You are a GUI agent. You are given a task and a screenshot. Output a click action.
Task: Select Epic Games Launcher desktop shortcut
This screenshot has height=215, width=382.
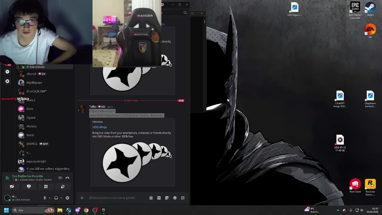(x=355, y=11)
